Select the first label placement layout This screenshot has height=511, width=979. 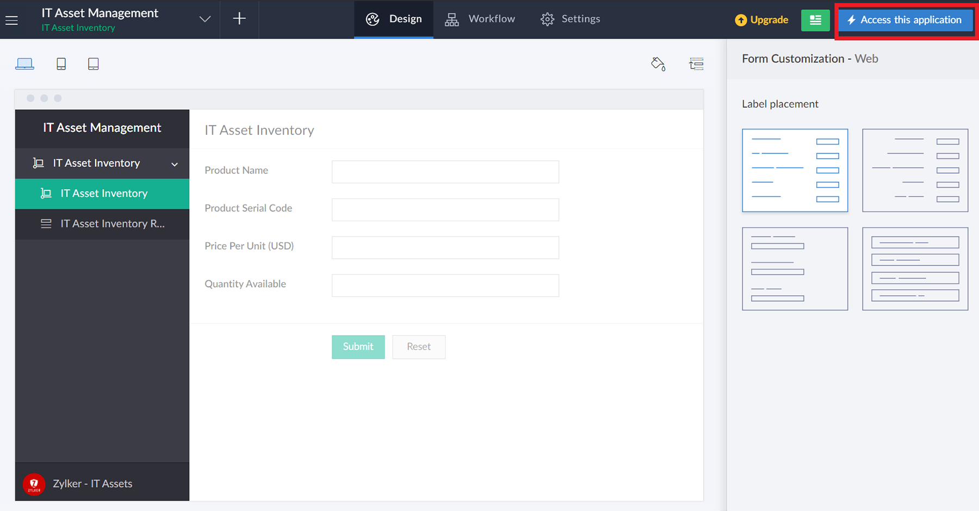tap(795, 170)
